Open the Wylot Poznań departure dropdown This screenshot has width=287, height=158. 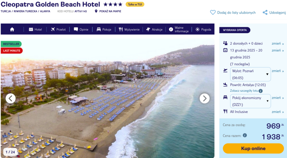click(x=250, y=74)
